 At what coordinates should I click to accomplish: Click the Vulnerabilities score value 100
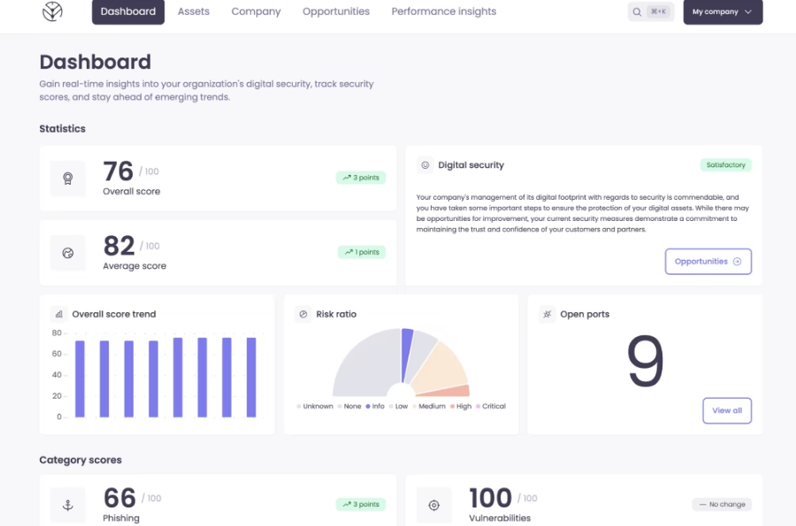(490, 498)
